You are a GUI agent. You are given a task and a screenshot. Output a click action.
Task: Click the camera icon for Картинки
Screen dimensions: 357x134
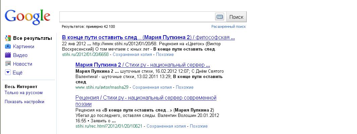tap(8, 47)
